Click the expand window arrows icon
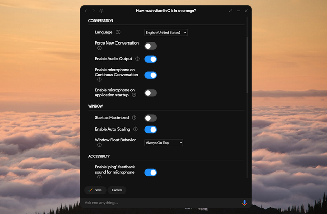Viewport: 327px width, 214px height. click(230, 11)
